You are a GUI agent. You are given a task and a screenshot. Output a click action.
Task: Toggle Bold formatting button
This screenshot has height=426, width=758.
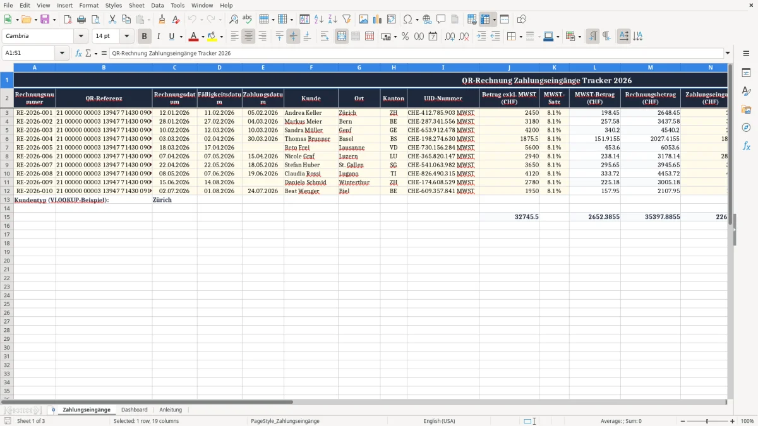[x=145, y=37]
